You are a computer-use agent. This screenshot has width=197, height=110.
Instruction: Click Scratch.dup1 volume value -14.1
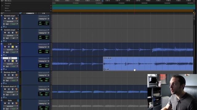click(x=46, y=22)
